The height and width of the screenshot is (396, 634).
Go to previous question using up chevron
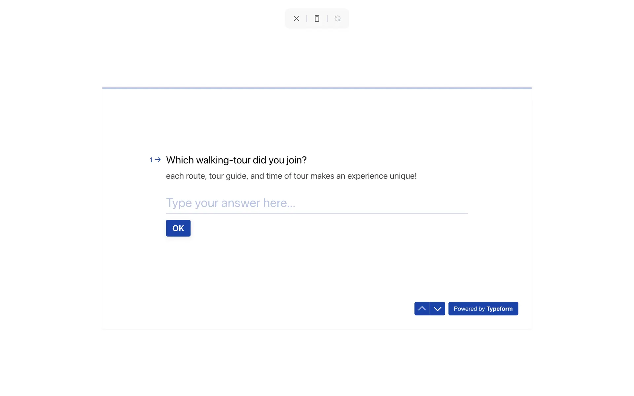click(422, 309)
